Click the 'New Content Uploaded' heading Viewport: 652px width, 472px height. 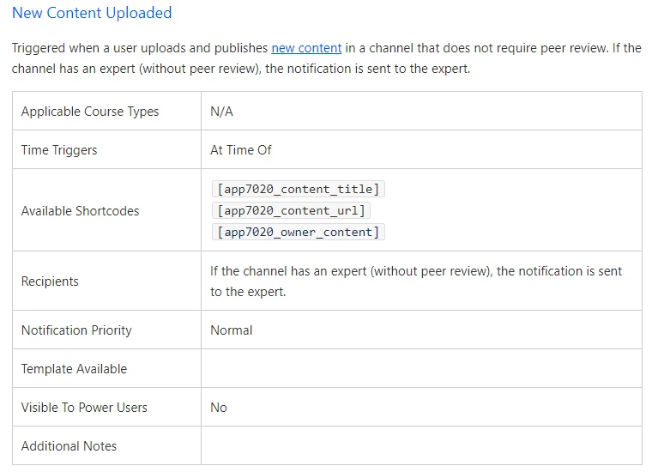(92, 13)
